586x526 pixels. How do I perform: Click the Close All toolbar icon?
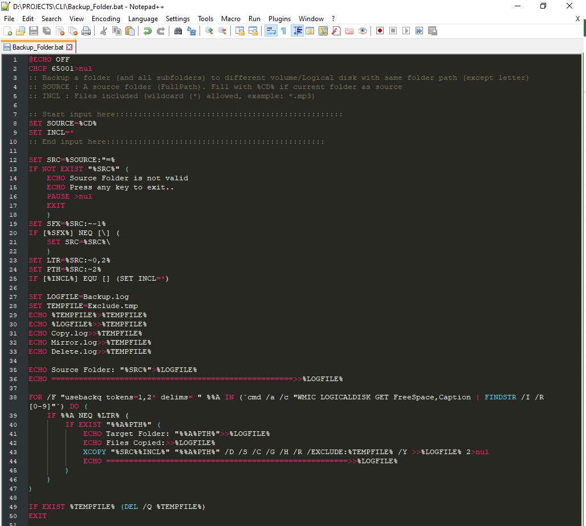tap(73, 31)
